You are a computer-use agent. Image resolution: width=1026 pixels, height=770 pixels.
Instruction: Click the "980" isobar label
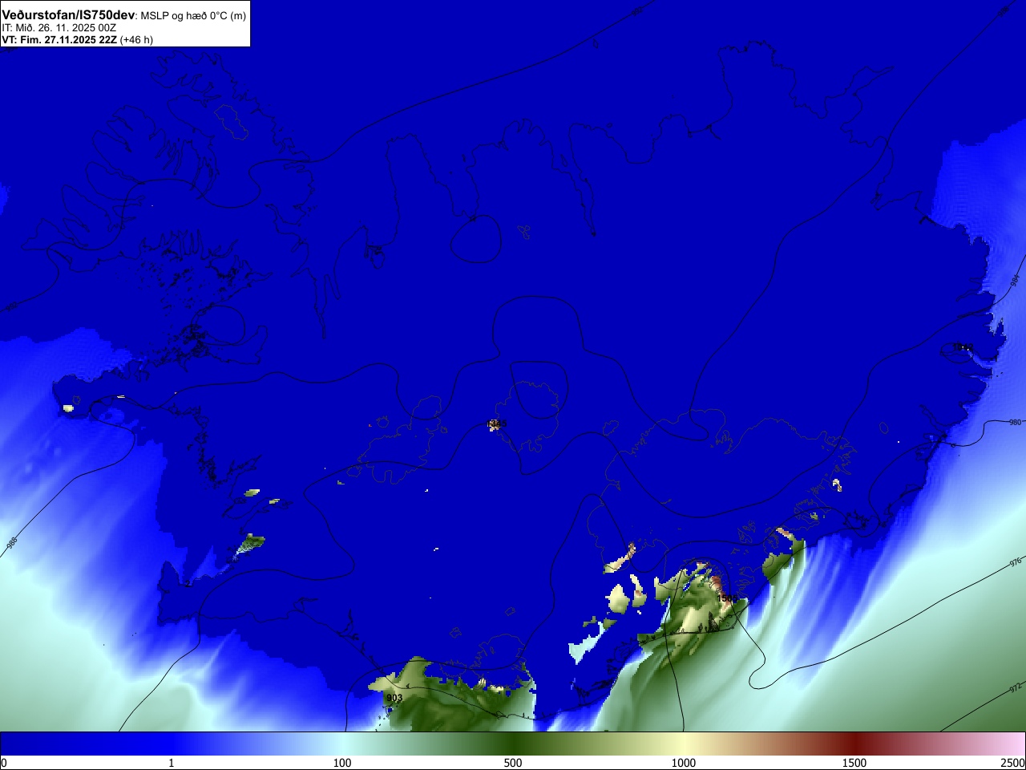1015,422
